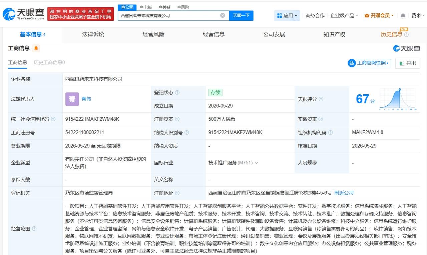Viewport: 427px width, 255px height.
Task: Select the 查公司 search tab
Action: coord(127,7)
